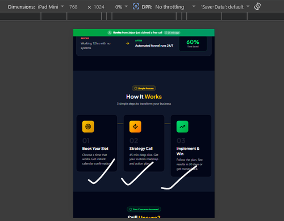Click the How It Works heading
The image size is (284, 221).
point(144,97)
